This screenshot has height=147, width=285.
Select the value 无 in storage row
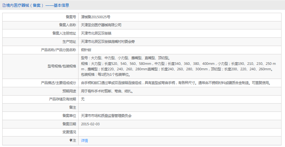[83, 99]
